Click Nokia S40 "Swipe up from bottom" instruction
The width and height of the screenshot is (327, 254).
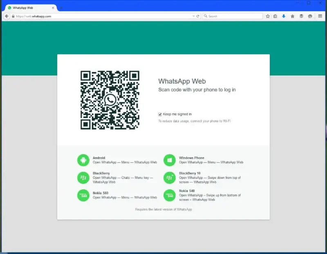tap(210, 197)
